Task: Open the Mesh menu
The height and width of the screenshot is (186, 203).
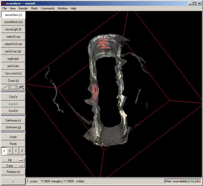Action: tap(34, 8)
